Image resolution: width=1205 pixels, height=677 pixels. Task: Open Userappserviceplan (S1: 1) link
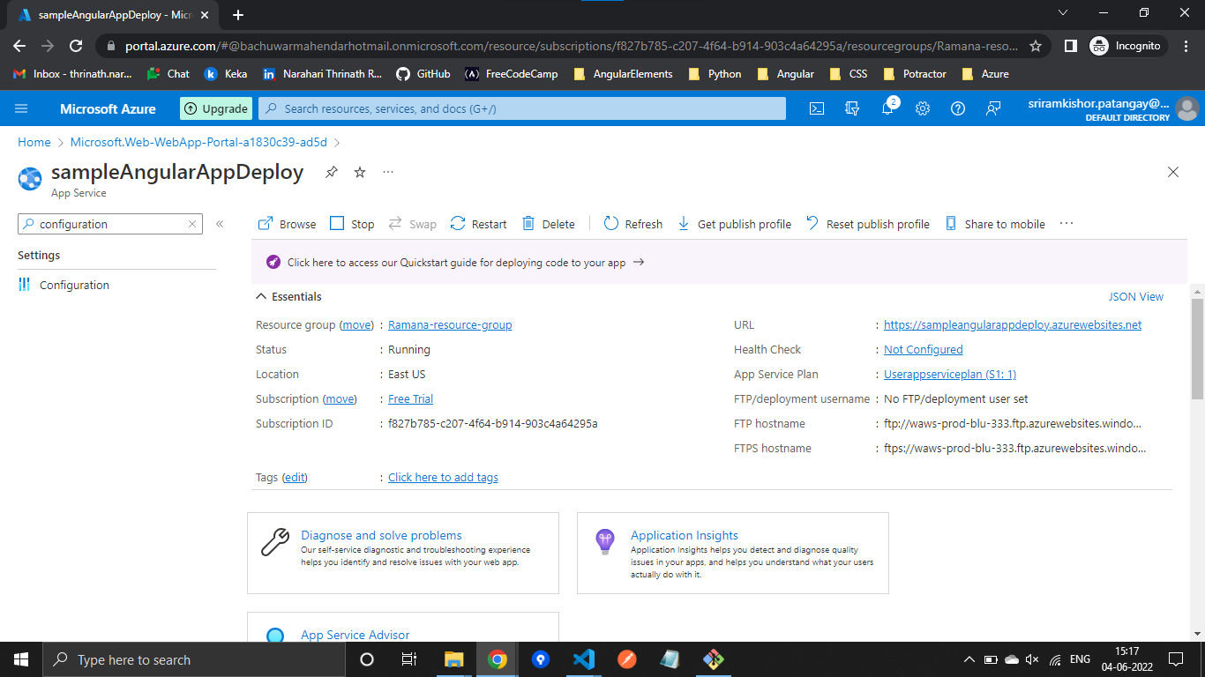click(950, 375)
